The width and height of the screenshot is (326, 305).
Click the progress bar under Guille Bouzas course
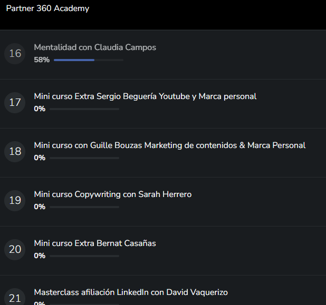coord(84,158)
